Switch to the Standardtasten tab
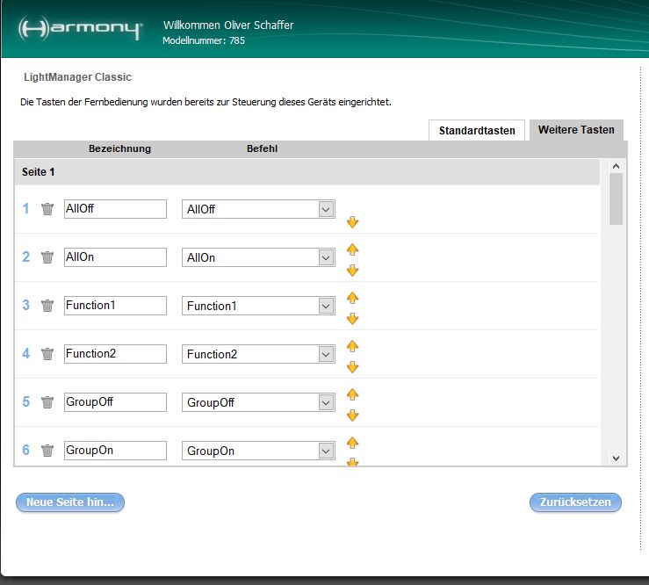The height and width of the screenshot is (585, 649). [x=477, y=130]
